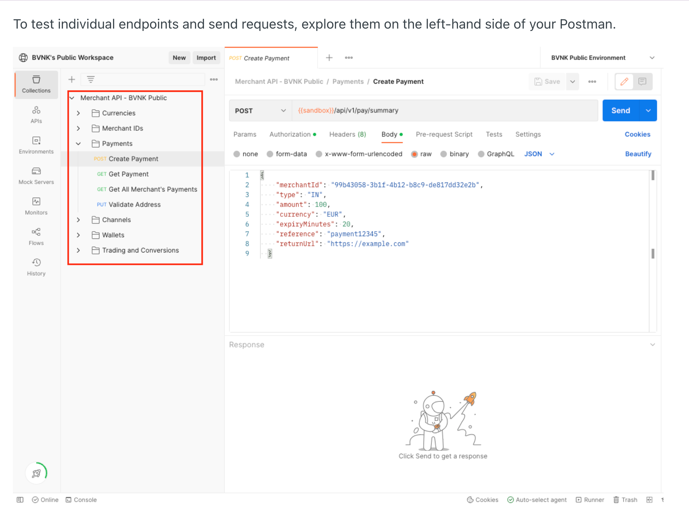Open the Collections sidebar panel
This screenshot has width=689, height=524.
pyautogui.click(x=36, y=84)
